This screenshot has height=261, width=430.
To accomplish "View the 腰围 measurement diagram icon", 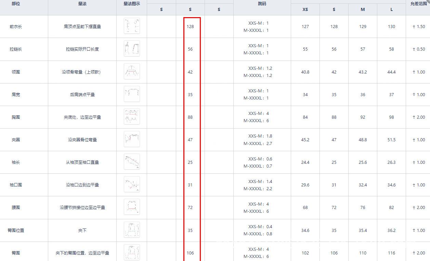I will click(x=132, y=207).
